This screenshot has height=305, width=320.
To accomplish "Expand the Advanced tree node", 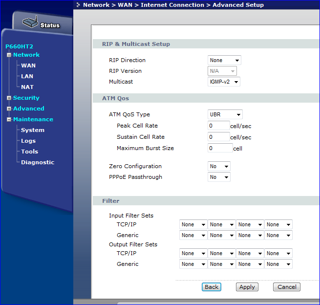I will point(9,109).
